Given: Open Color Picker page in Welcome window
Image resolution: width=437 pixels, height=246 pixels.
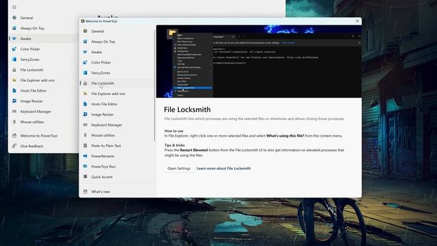Looking at the screenshot, I should [101, 62].
